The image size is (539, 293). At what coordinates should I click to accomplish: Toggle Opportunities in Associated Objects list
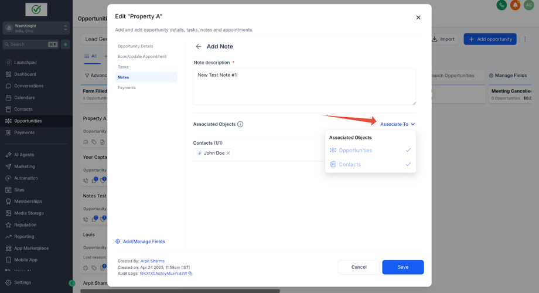(x=370, y=151)
